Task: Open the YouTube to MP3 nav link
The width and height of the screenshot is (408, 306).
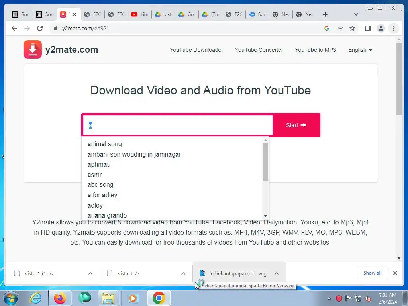Action: pyautogui.click(x=316, y=50)
